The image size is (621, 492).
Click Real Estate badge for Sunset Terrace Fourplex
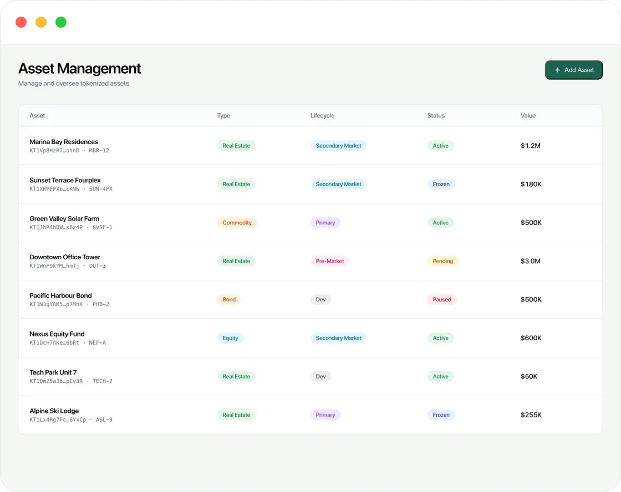(236, 184)
